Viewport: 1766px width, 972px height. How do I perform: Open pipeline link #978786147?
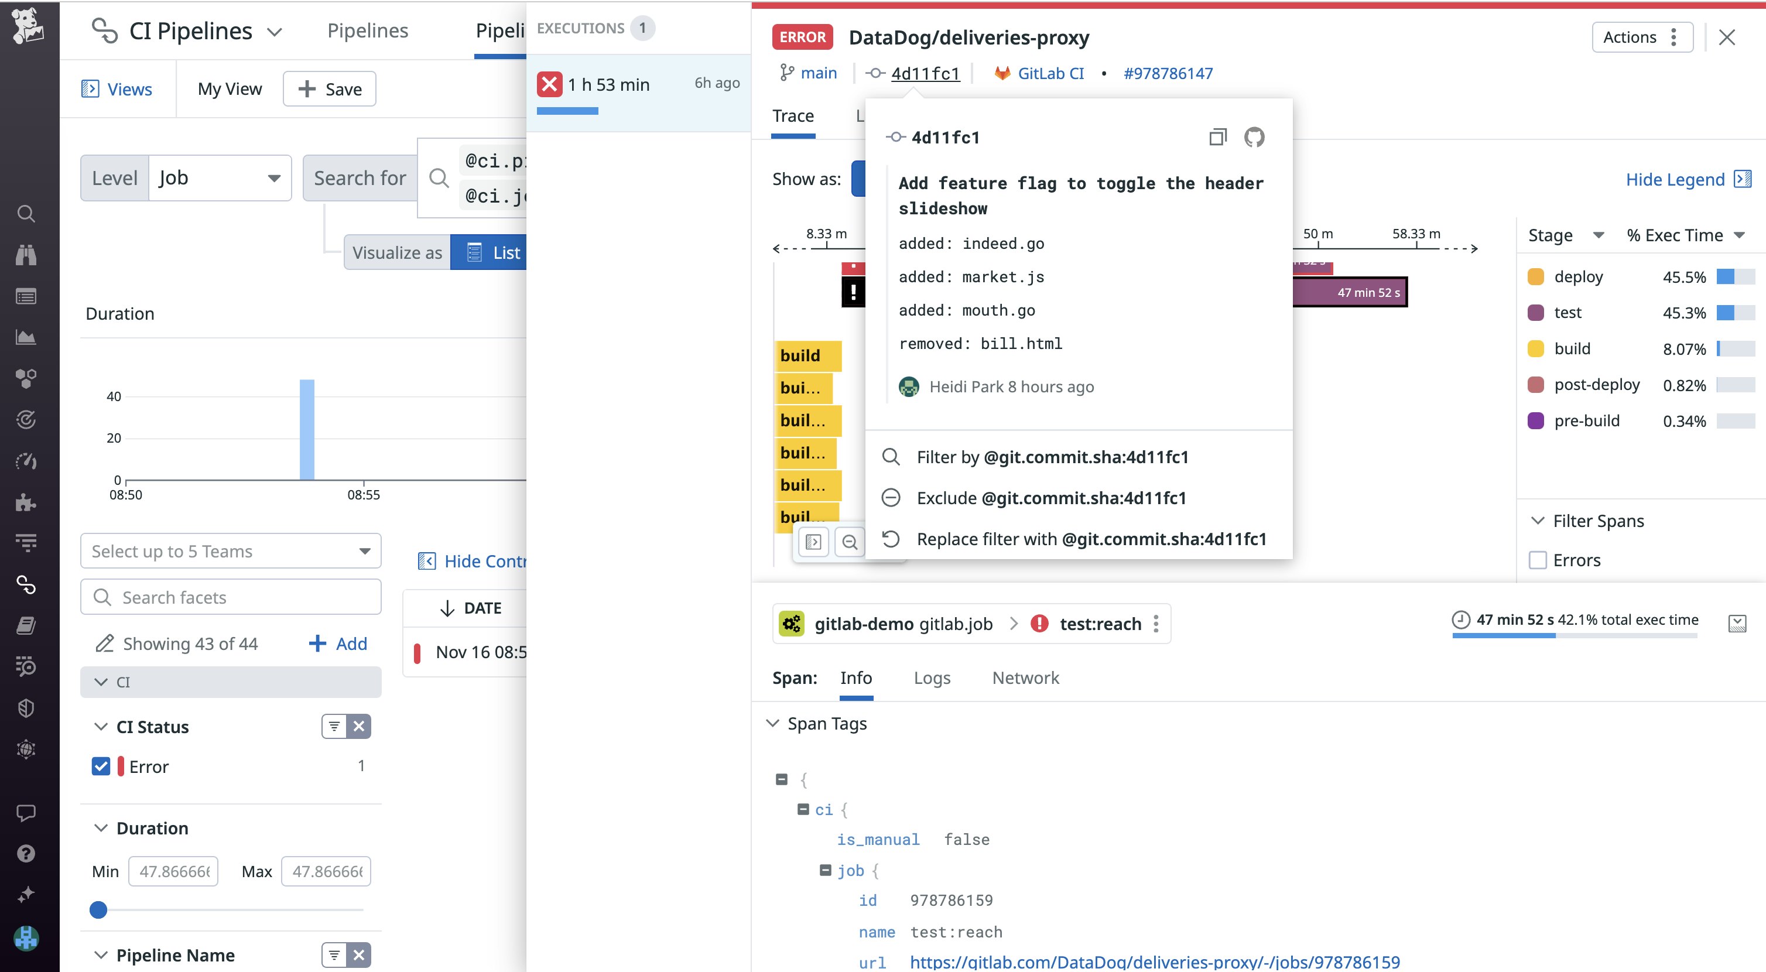tap(1168, 73)
